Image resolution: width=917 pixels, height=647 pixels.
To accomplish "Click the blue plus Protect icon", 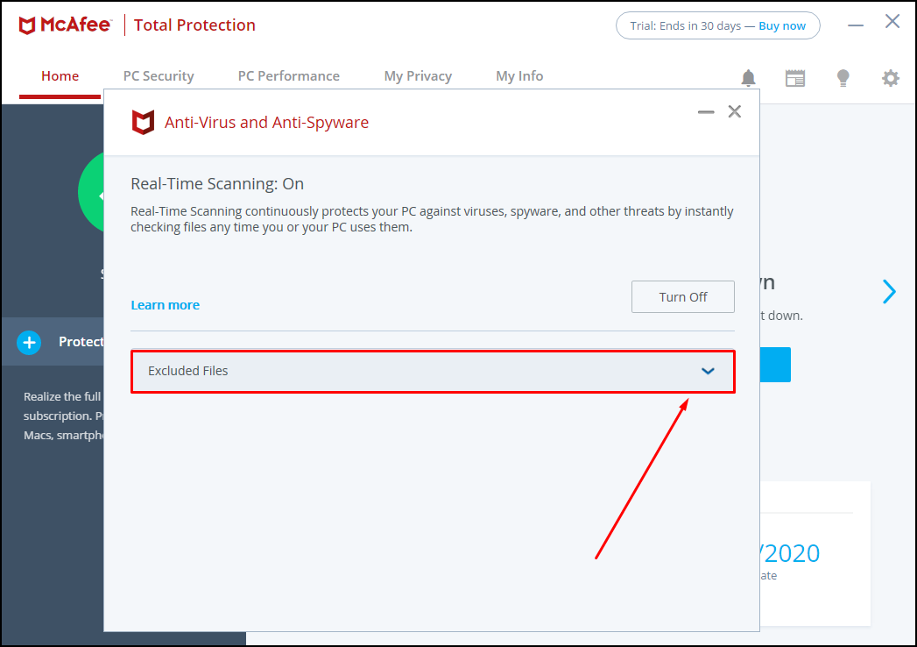I will [29, 342].
